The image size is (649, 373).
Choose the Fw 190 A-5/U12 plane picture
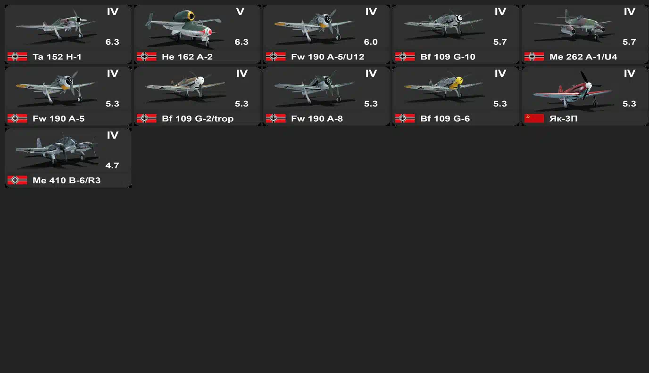314,26
